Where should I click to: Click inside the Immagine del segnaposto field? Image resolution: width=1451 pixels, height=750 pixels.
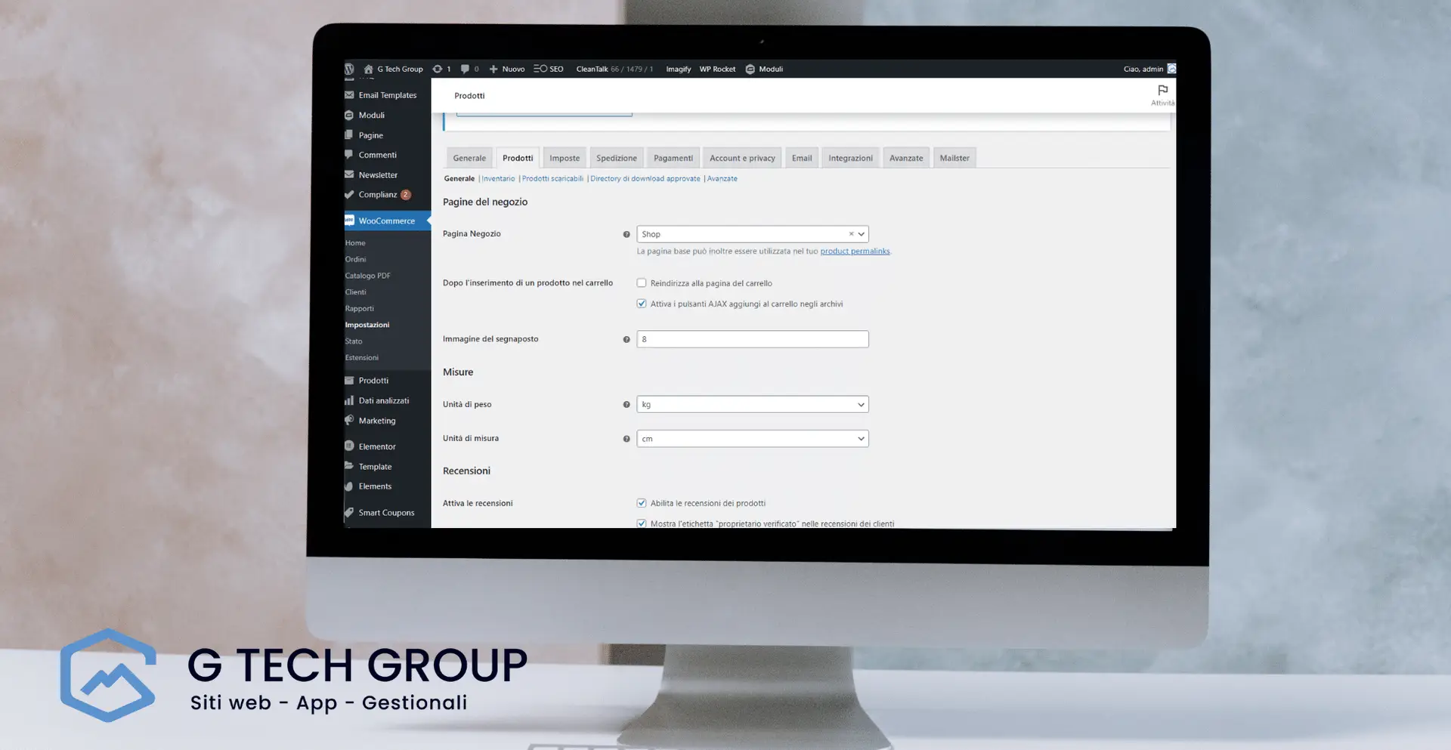coord(752,339)
